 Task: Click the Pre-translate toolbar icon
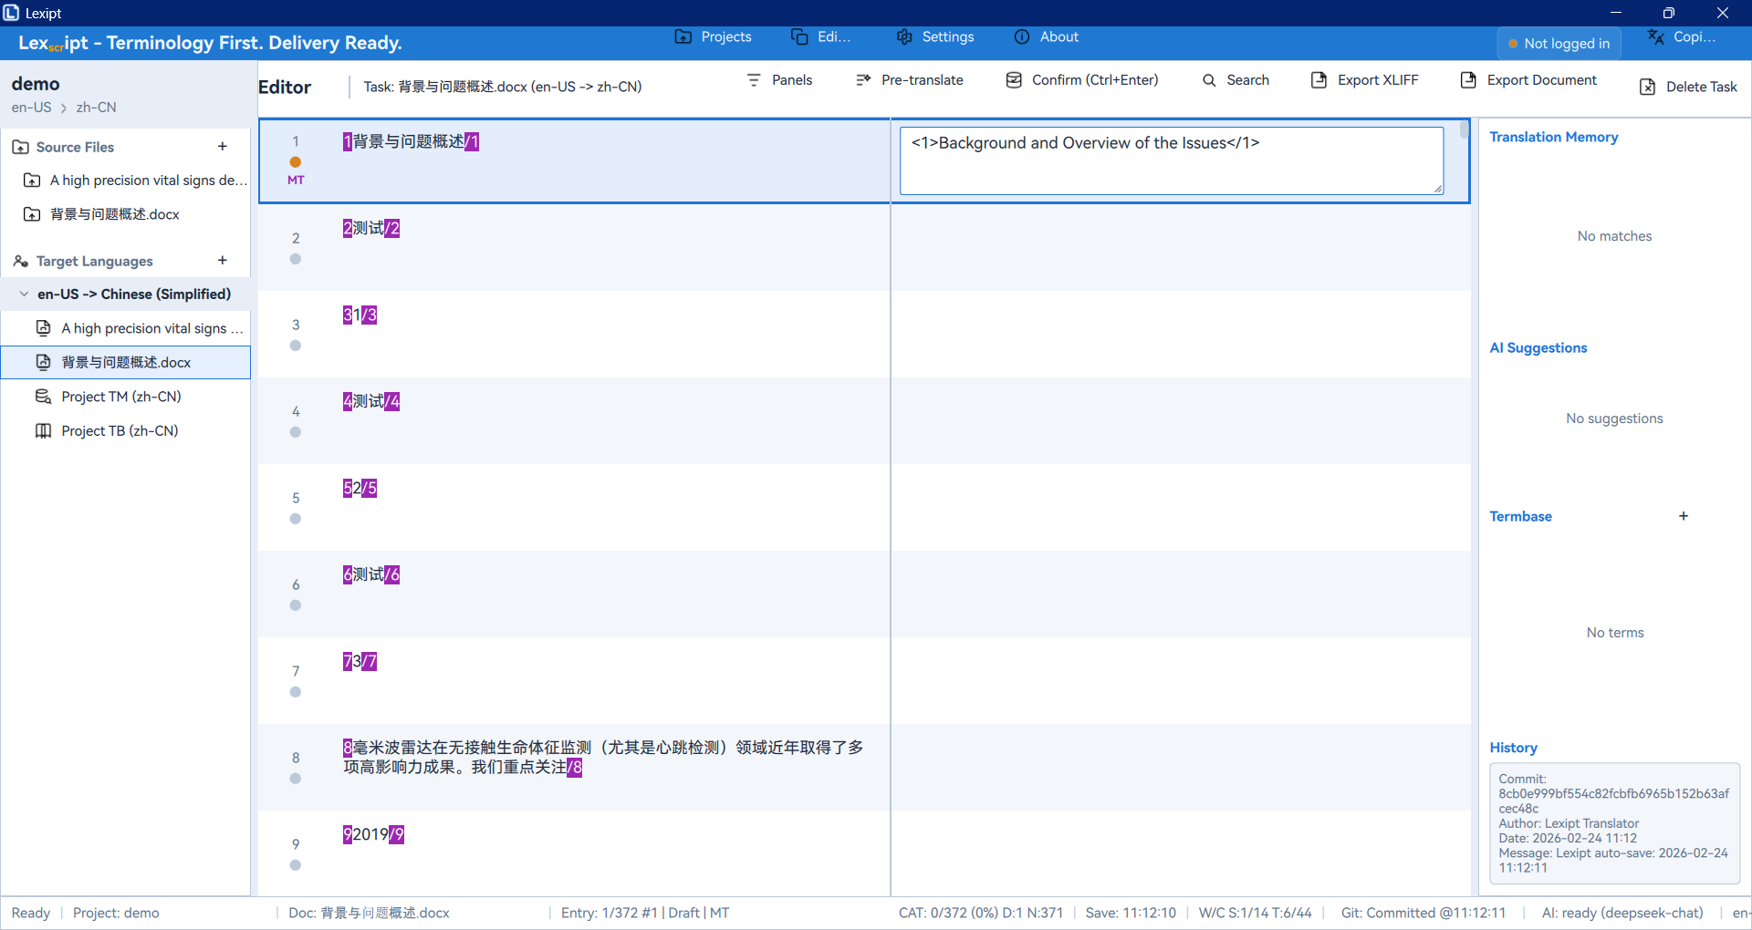click(863, 80)
